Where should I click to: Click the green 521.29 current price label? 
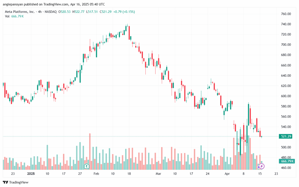pos(286,136)
